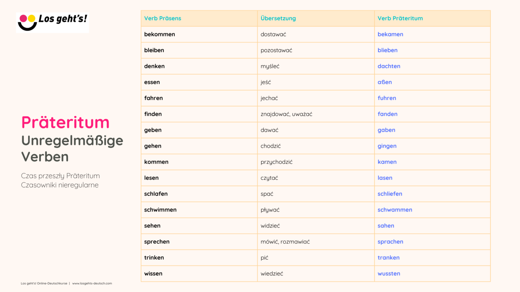Viewport: 520px width, 292px height.
Task: Click the verb essen in table
Action: click(152, 82)
